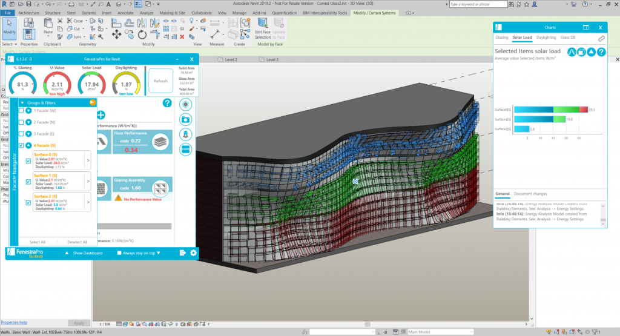The image size is (620, 336).
Task: Switch to the Massing & Site ribbon tab
Action: point(172,13)
